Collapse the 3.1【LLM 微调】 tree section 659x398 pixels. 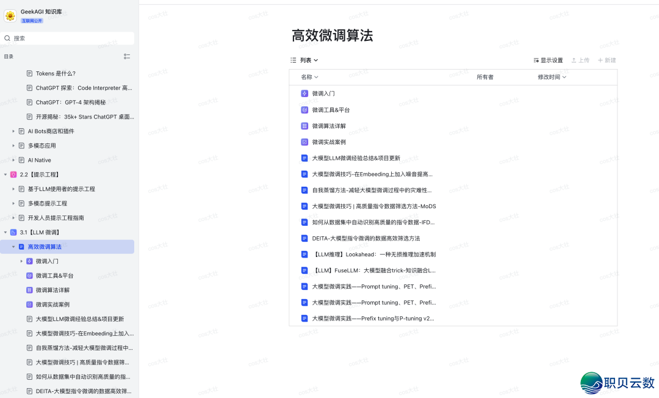point(5,233)
